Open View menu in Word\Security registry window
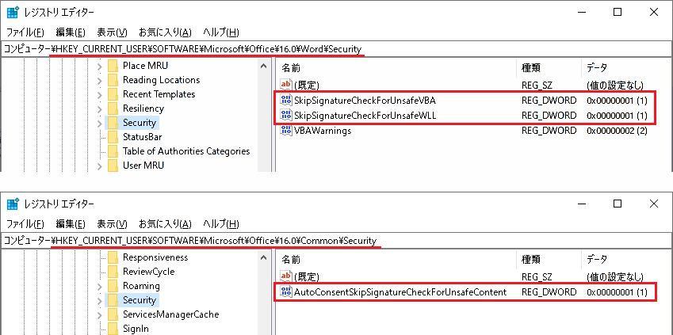The width and height of the screenshot is (673, 335). (112, 32)
